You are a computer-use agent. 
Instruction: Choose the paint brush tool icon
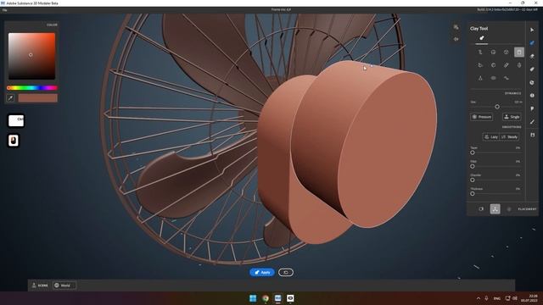(532, 122)
